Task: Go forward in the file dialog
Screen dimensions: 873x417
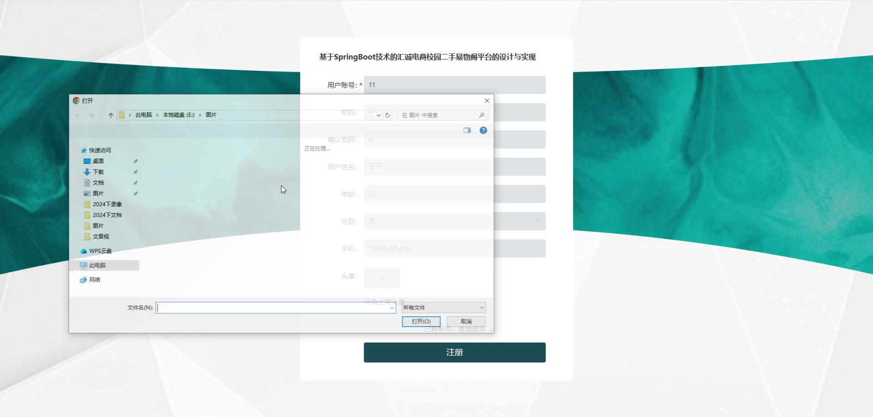Action: [x=91, y=115]
